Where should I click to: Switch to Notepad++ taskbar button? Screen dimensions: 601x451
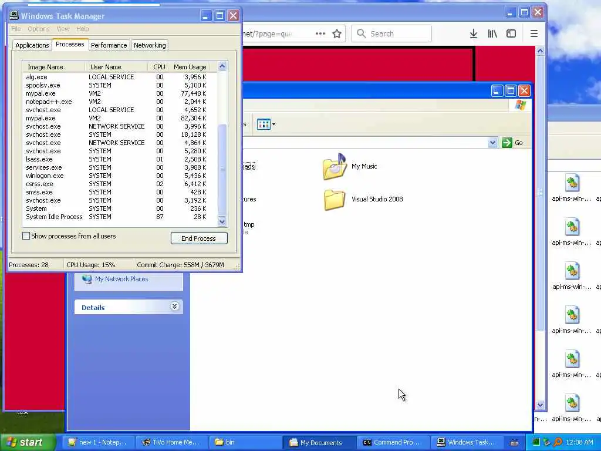pyautogui.click(x=98, y=442)
